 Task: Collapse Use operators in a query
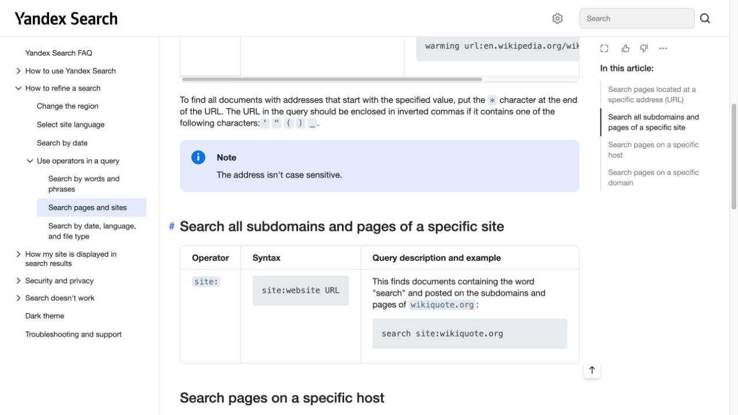[x=30, y=161]
